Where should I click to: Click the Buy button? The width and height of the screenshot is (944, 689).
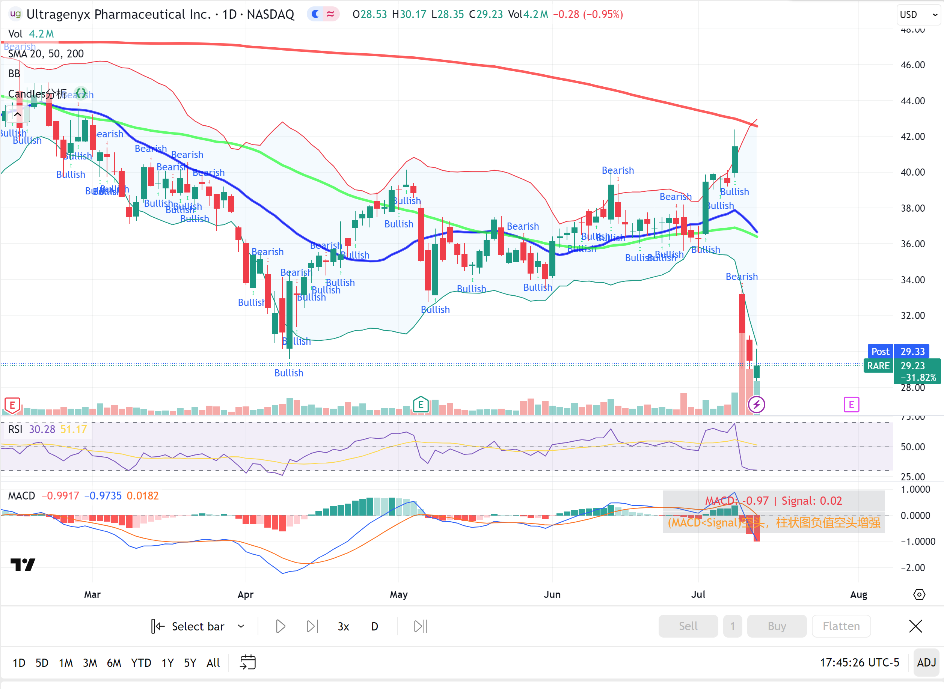(x=776, y=626)
